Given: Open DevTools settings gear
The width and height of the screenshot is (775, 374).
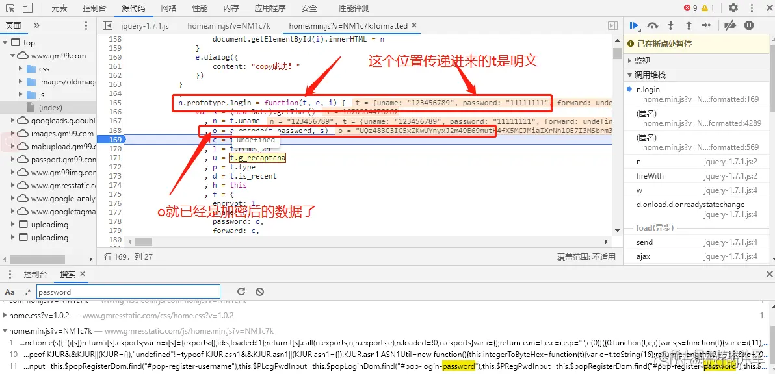Looking at the screenshot, I should 733,8.
